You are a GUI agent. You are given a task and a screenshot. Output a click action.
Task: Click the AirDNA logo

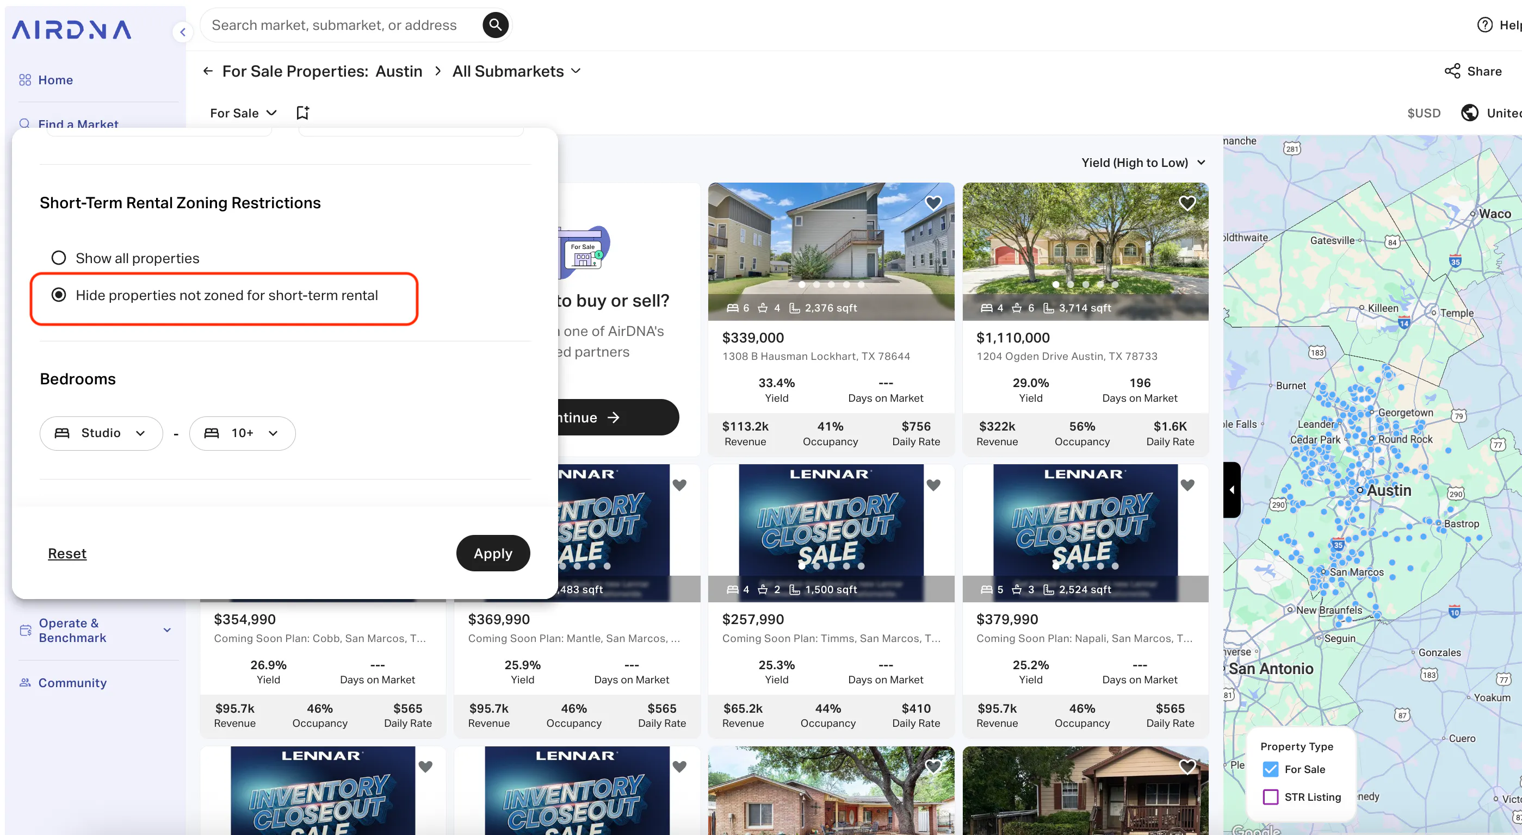71,29
